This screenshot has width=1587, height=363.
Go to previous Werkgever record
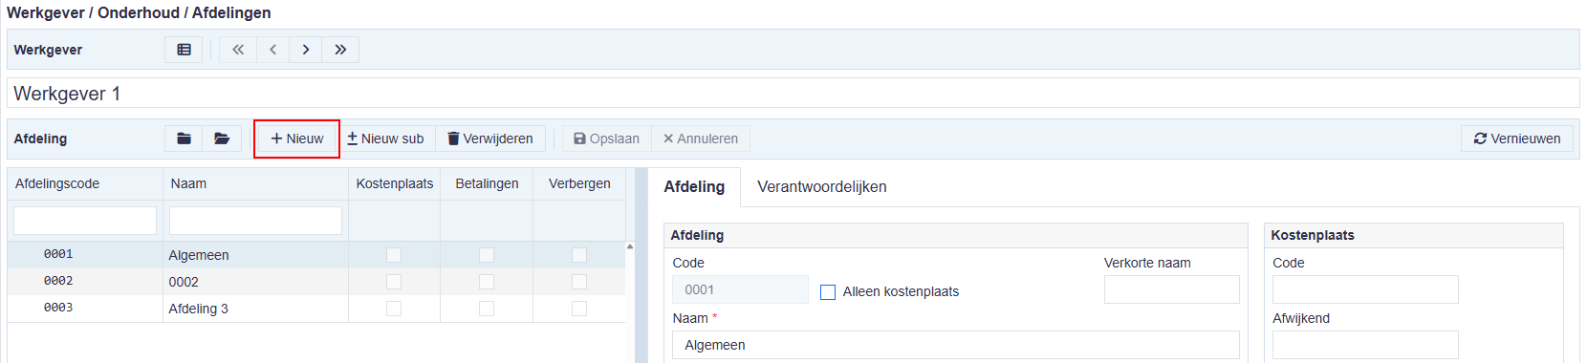coord(272,50)
